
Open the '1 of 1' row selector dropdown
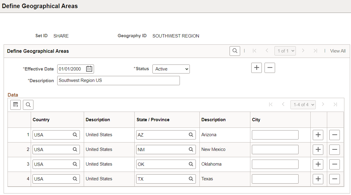click(x=285, y=51)
